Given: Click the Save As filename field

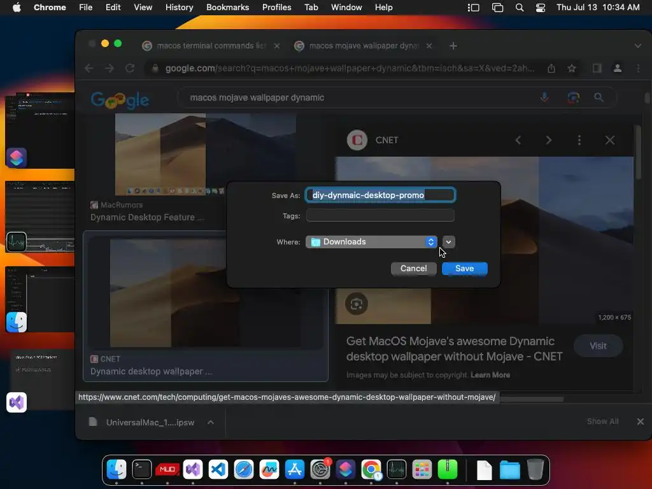Looking at the screenshot, I should pyautogui.click(x=380, y=195).
